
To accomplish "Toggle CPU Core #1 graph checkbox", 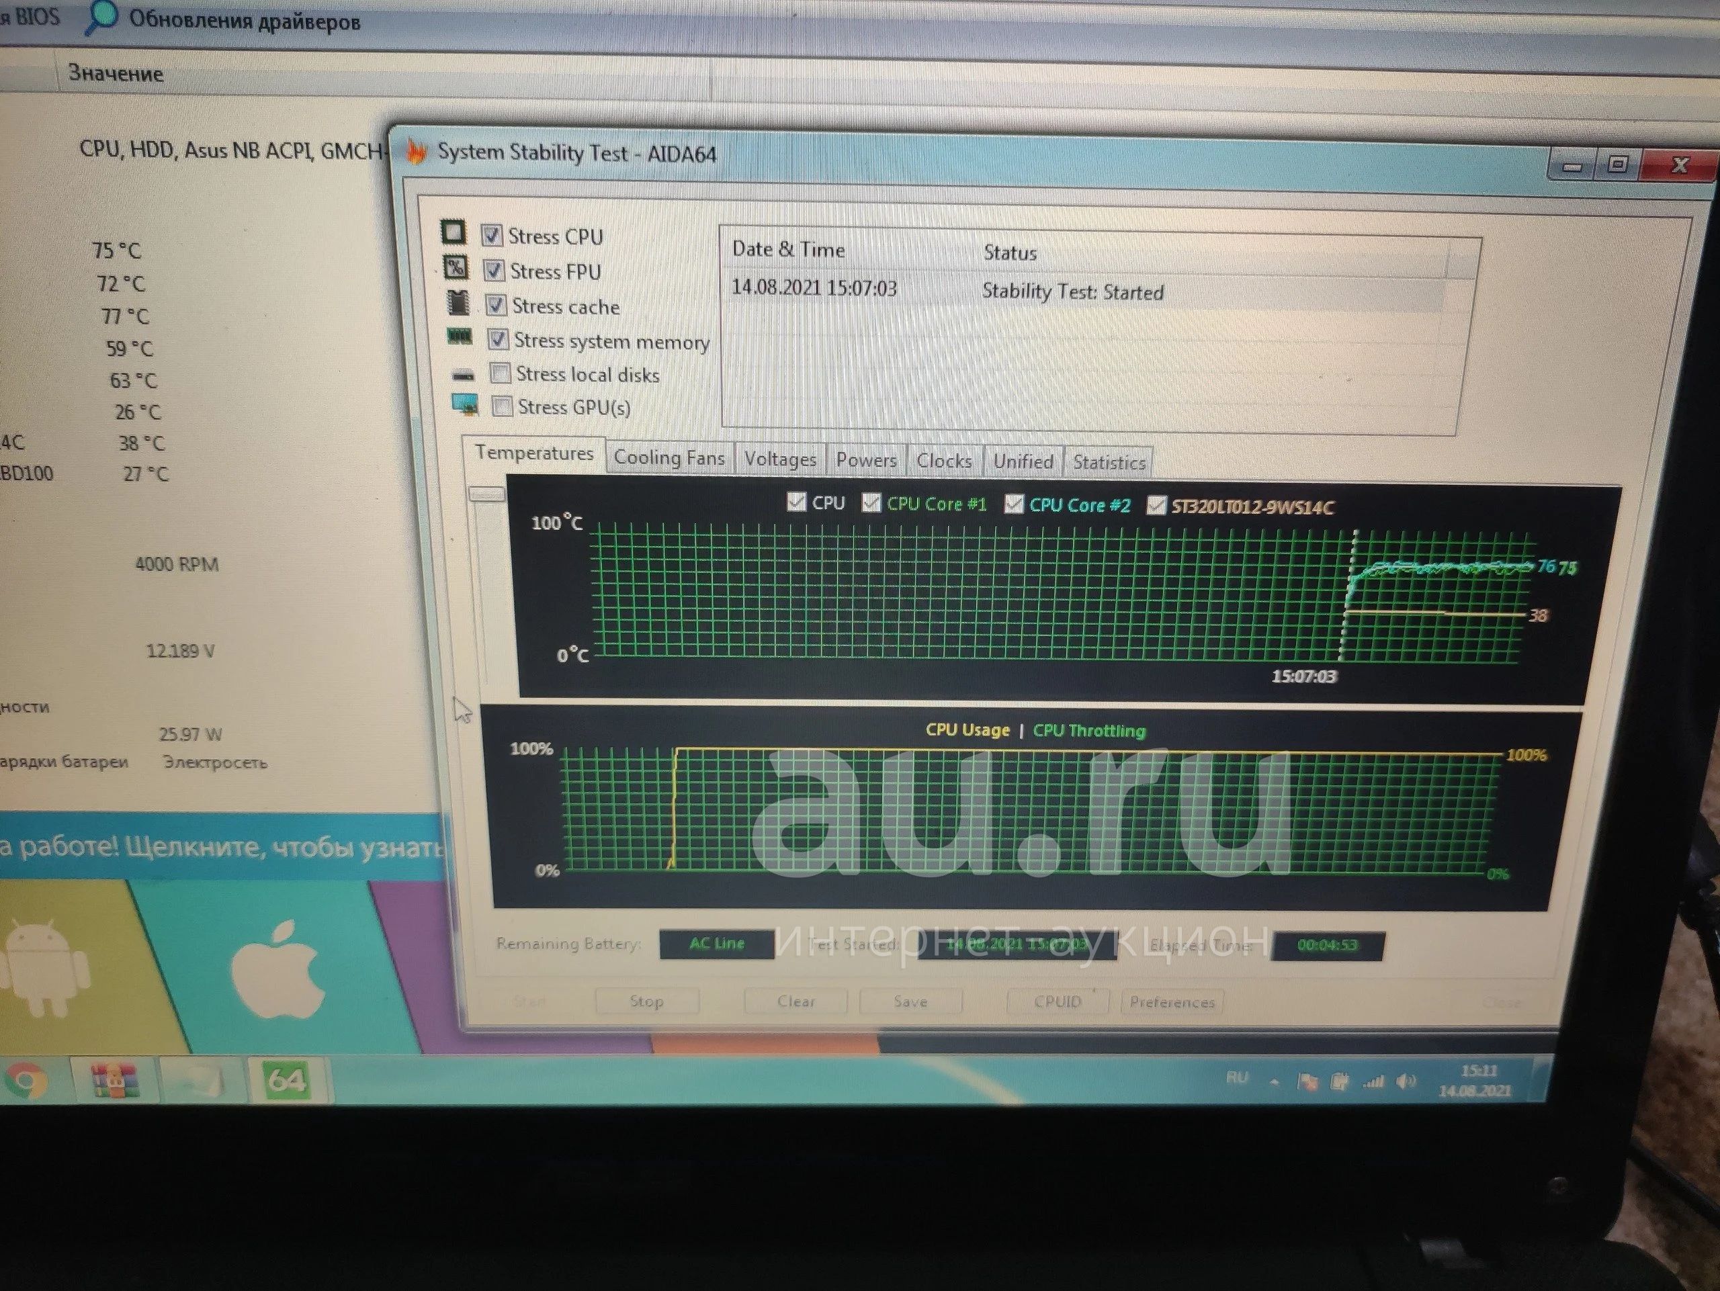I will [871, 503].
